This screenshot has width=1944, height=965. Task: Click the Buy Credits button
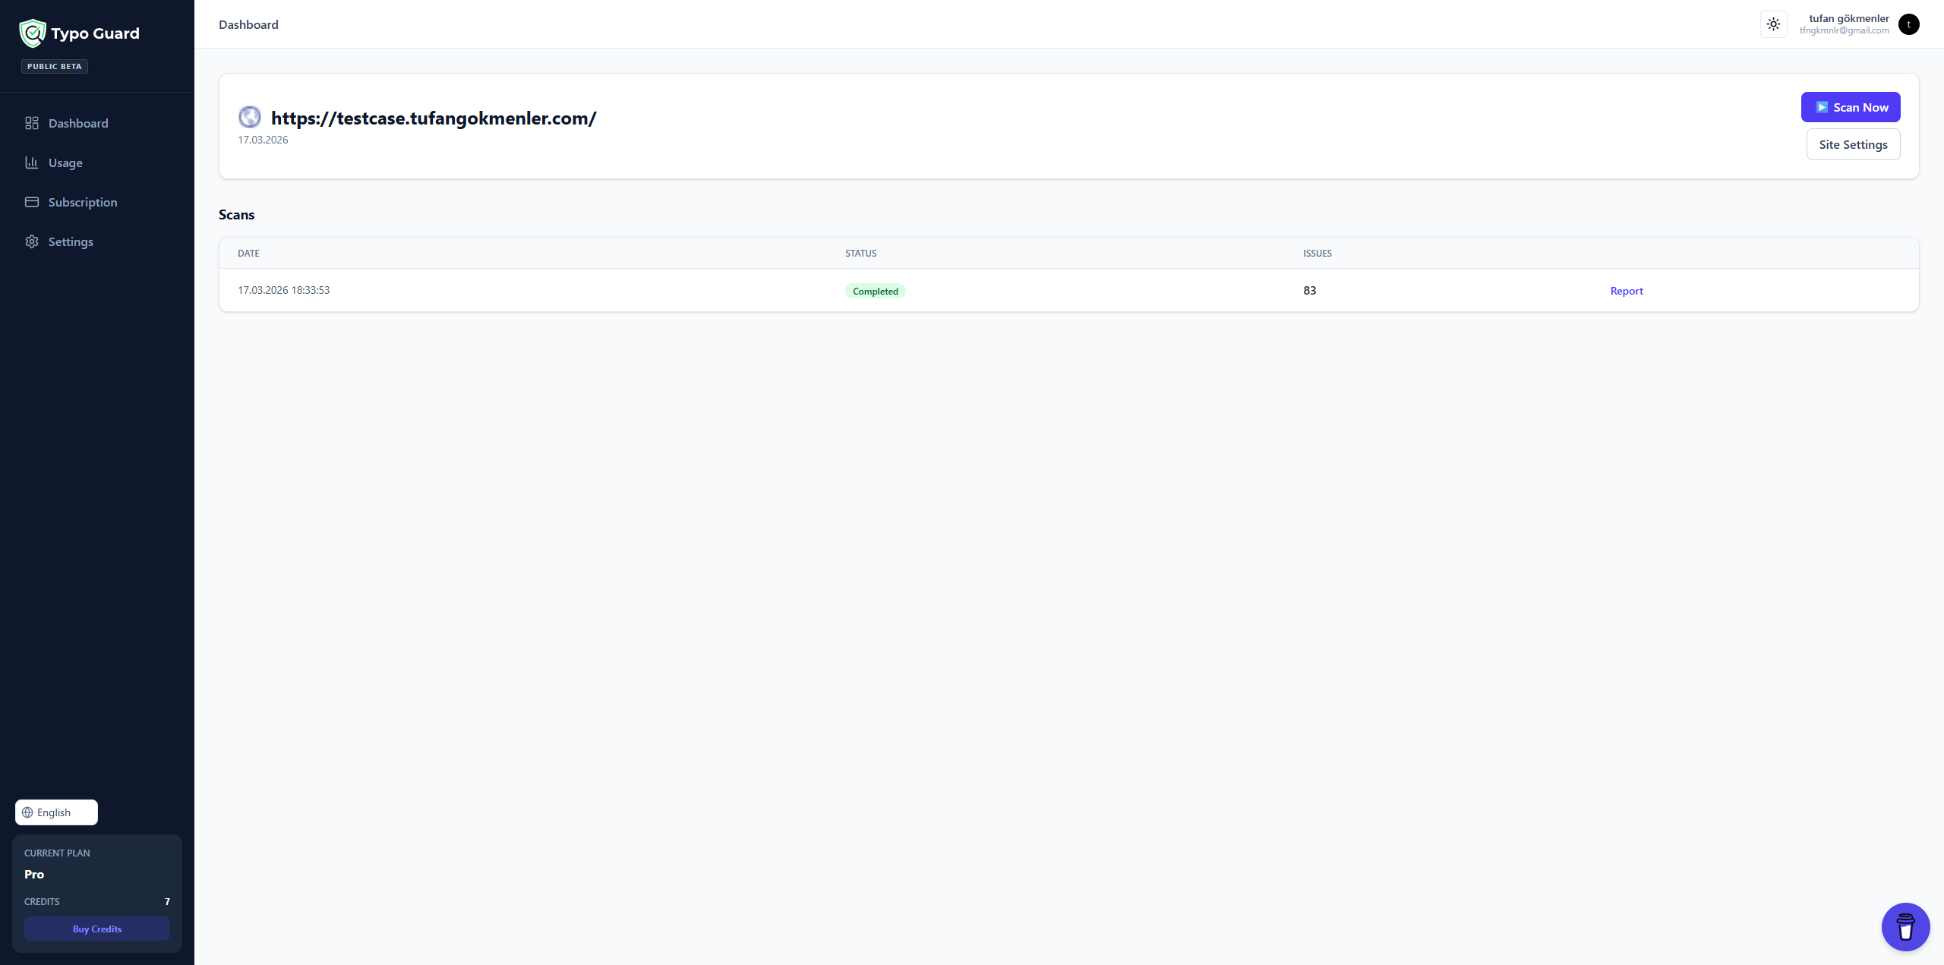(97, 929)
